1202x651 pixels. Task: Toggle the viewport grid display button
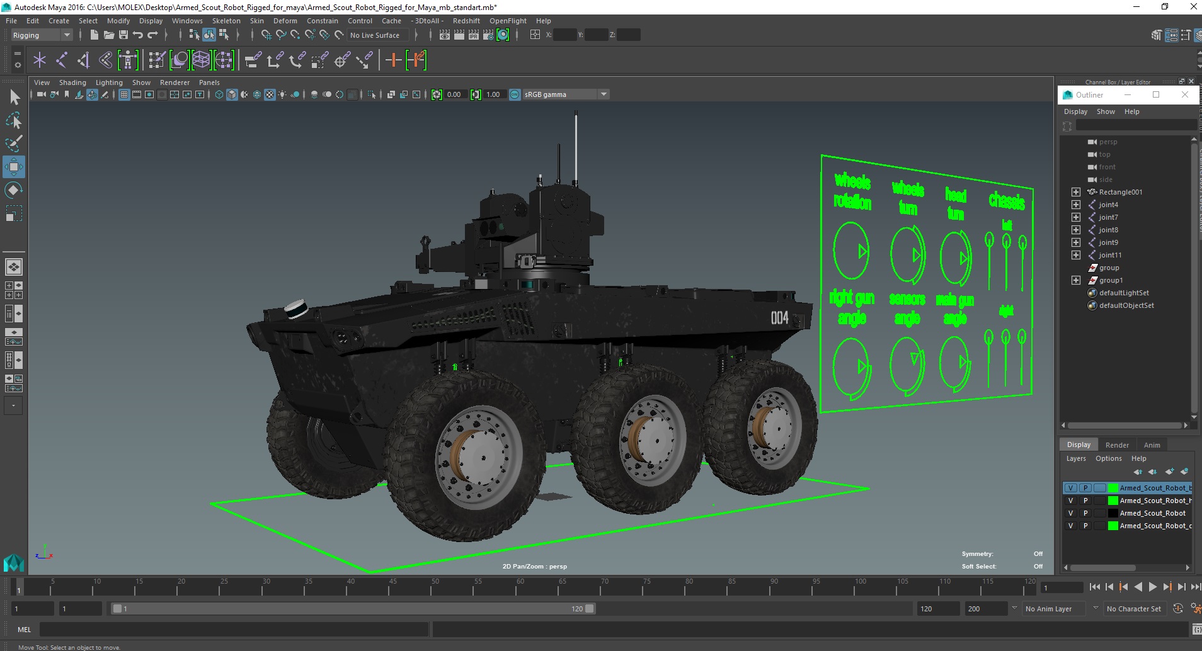click(x=124, y=94)
